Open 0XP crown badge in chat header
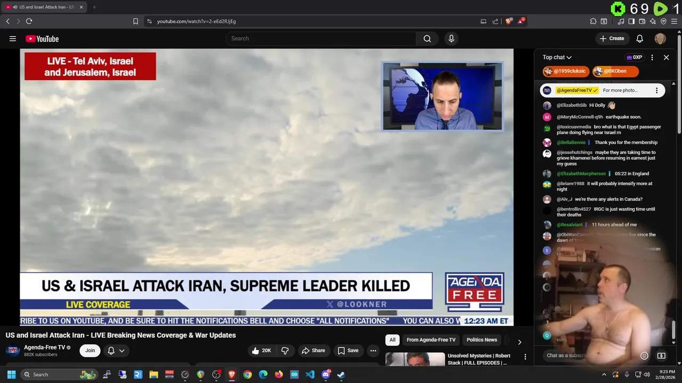 [634, 57]
